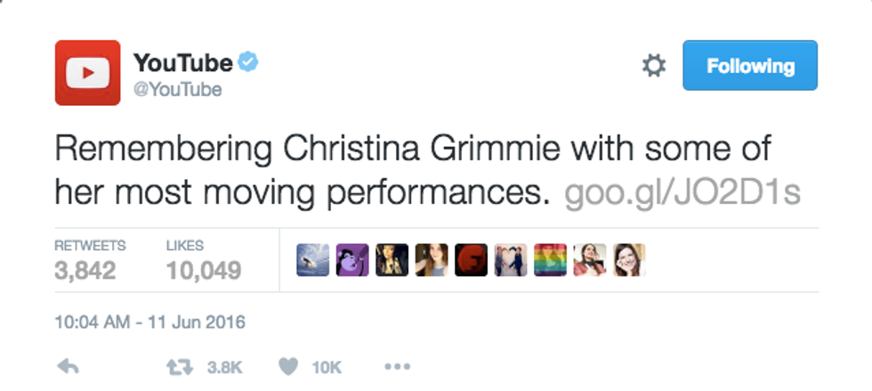Click the YouTube display name
This screenshot has height=391, width=872.
182,63
